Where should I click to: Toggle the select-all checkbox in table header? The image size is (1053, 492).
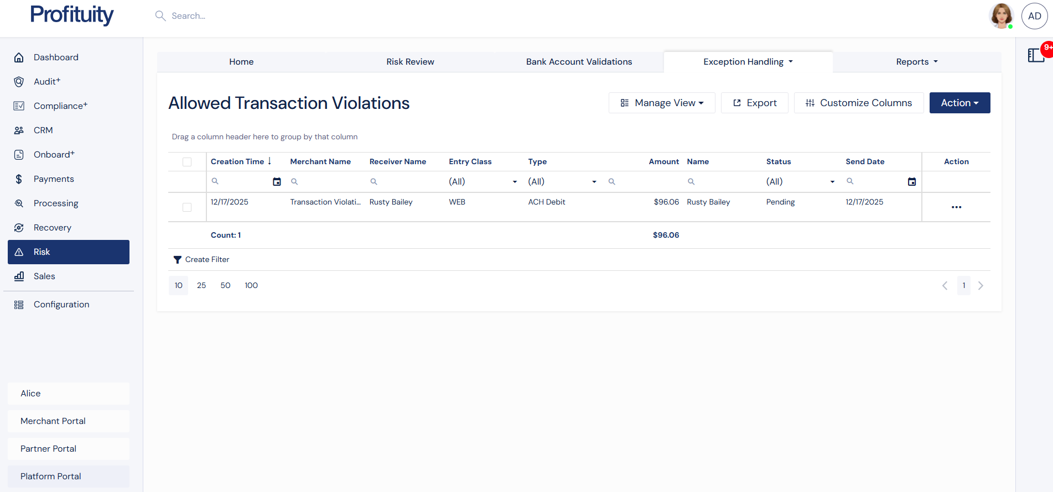click(187, 162)
